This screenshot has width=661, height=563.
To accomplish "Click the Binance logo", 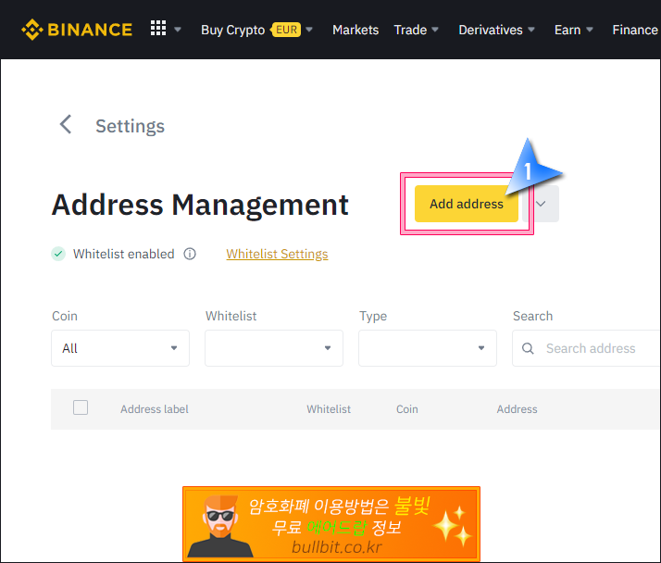I will coord(77,30).
